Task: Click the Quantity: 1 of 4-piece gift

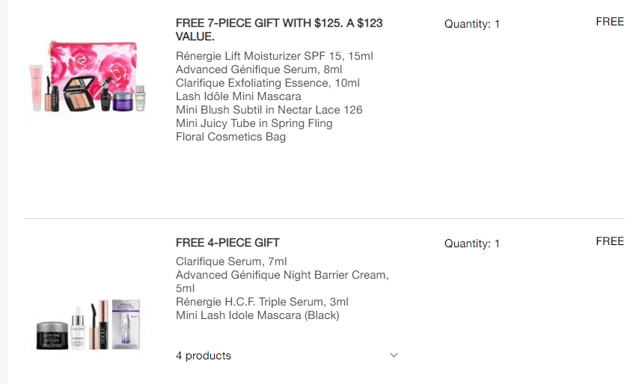Action: click(x=472, y=244)
